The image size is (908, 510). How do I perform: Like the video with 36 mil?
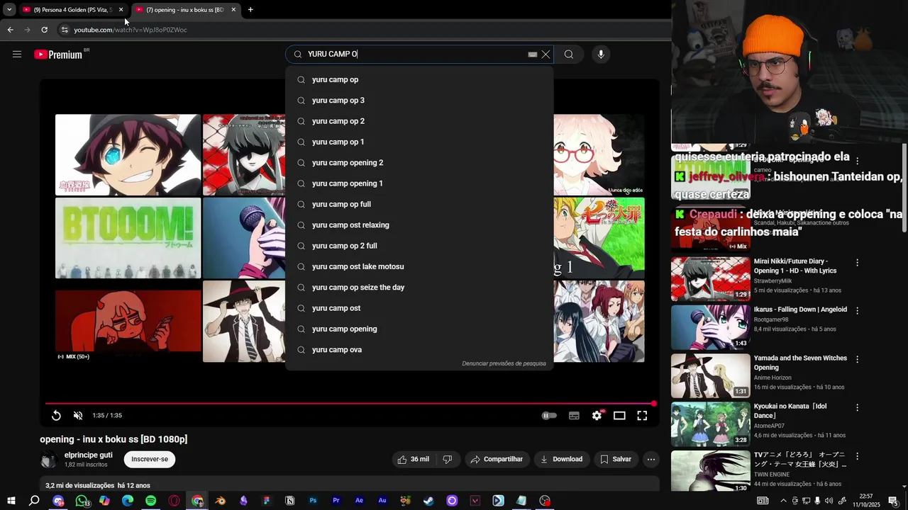(x=414, y=460)
